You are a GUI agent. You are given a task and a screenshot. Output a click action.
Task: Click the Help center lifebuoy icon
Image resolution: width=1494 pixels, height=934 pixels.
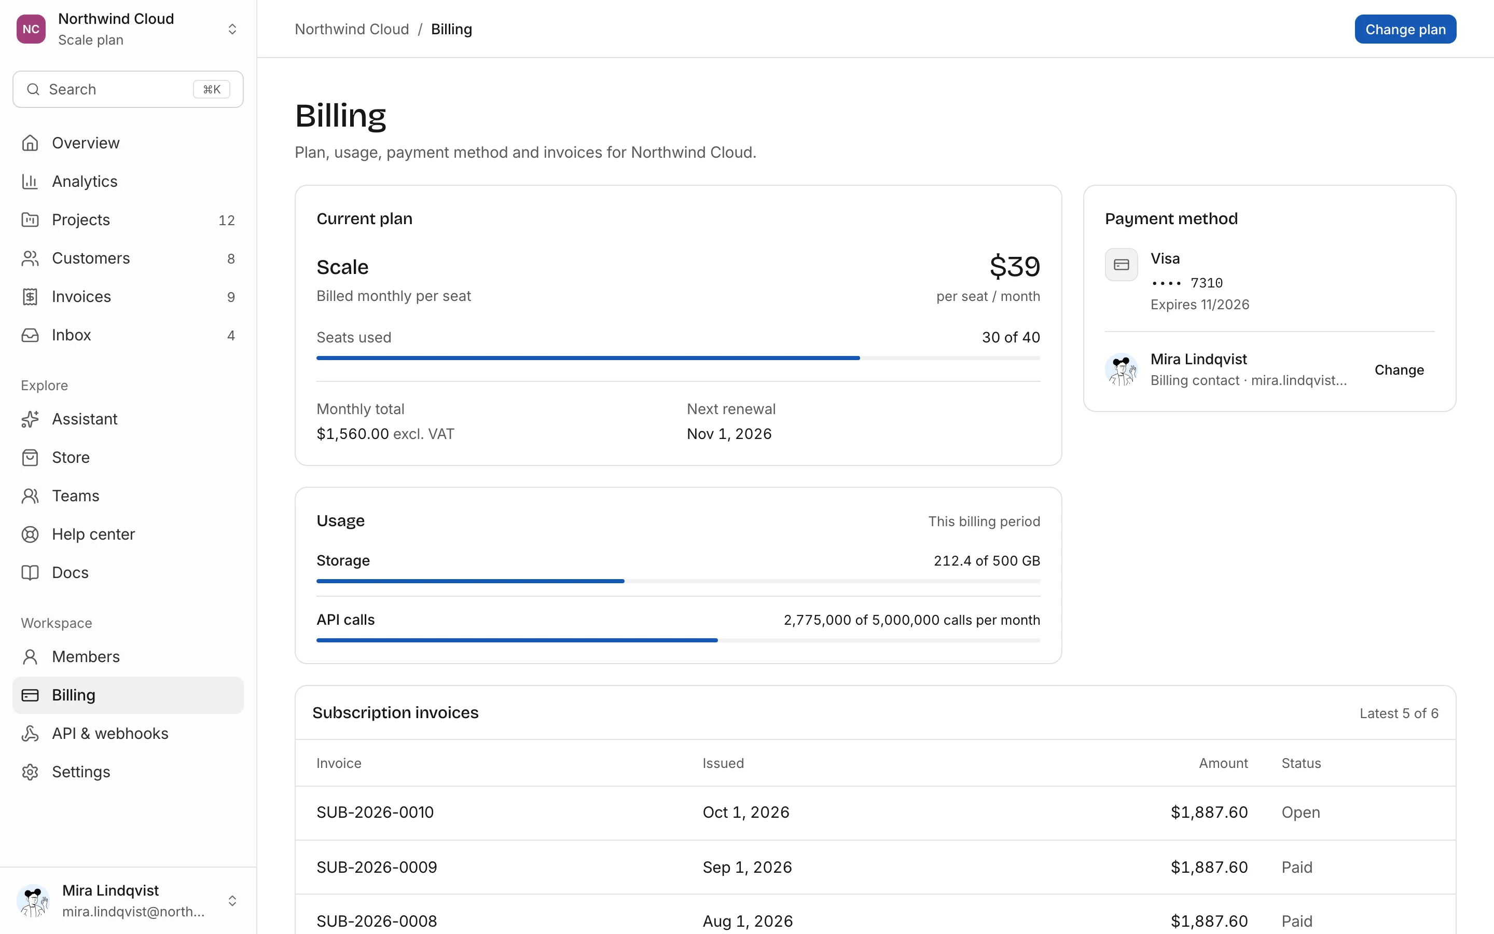[30, 534]
